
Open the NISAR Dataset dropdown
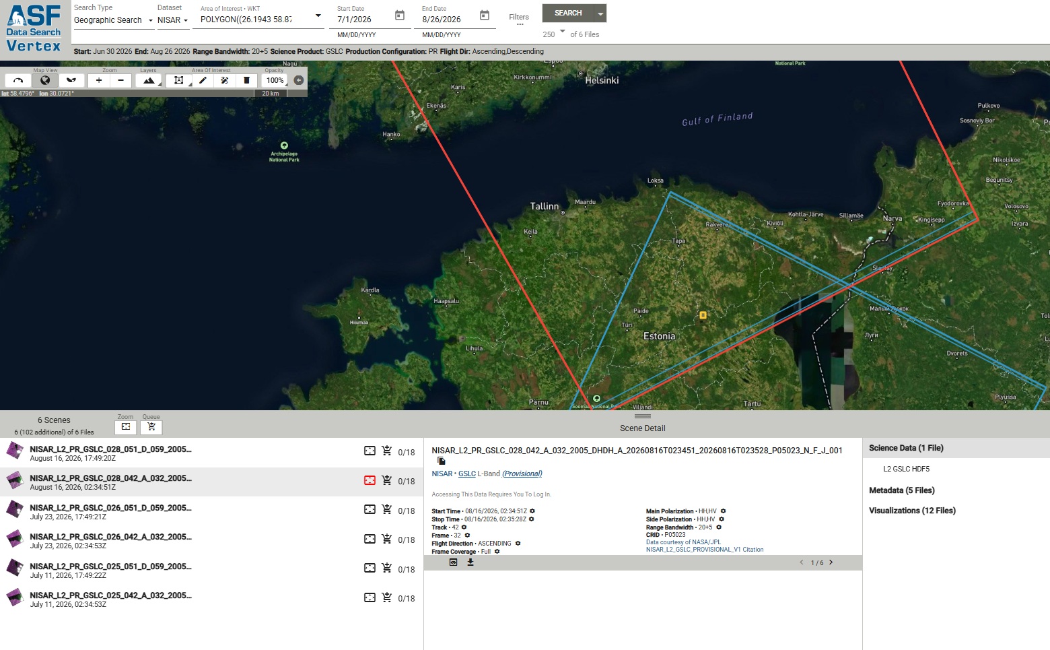point(173,20)
